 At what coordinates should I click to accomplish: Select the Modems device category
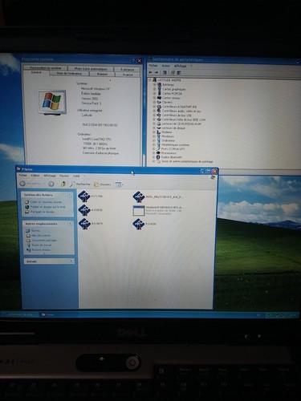167,132
